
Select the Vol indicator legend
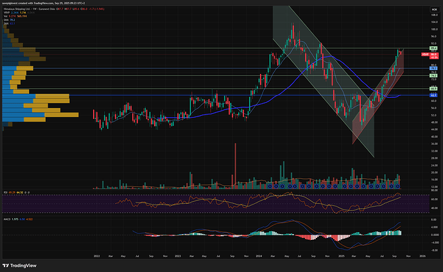(6, 15)
